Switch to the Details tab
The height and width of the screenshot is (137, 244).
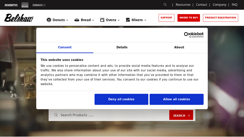coord(122,47)
